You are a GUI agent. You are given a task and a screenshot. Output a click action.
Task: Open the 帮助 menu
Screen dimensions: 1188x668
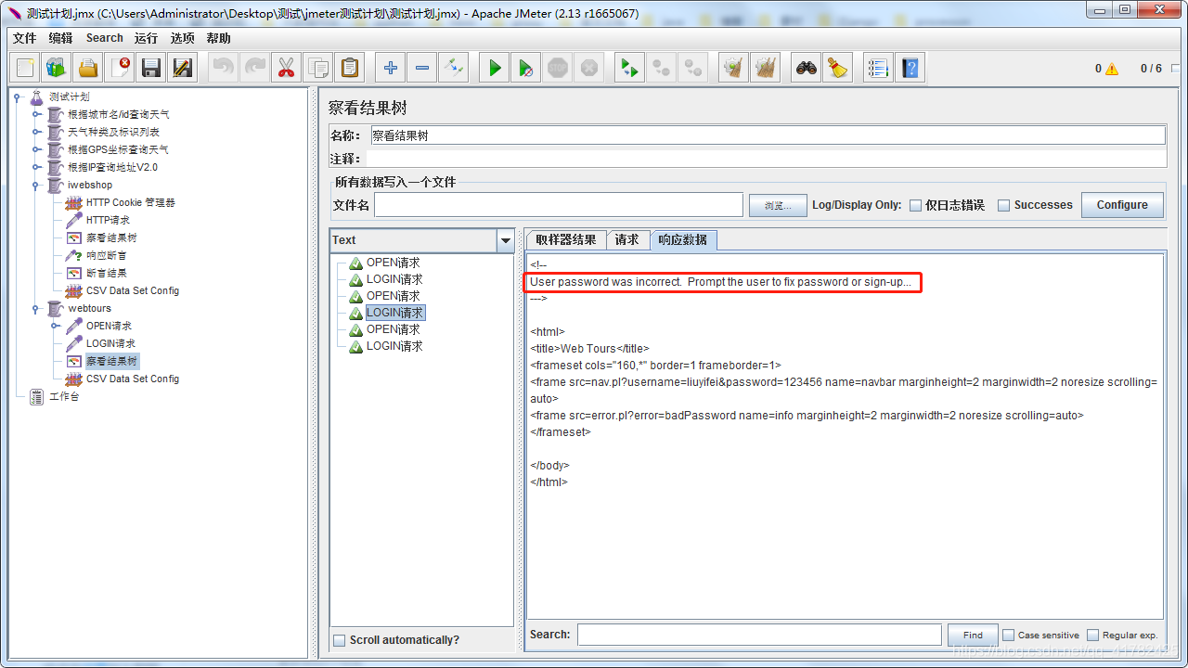pyautogui.click(x=219, y=38)
